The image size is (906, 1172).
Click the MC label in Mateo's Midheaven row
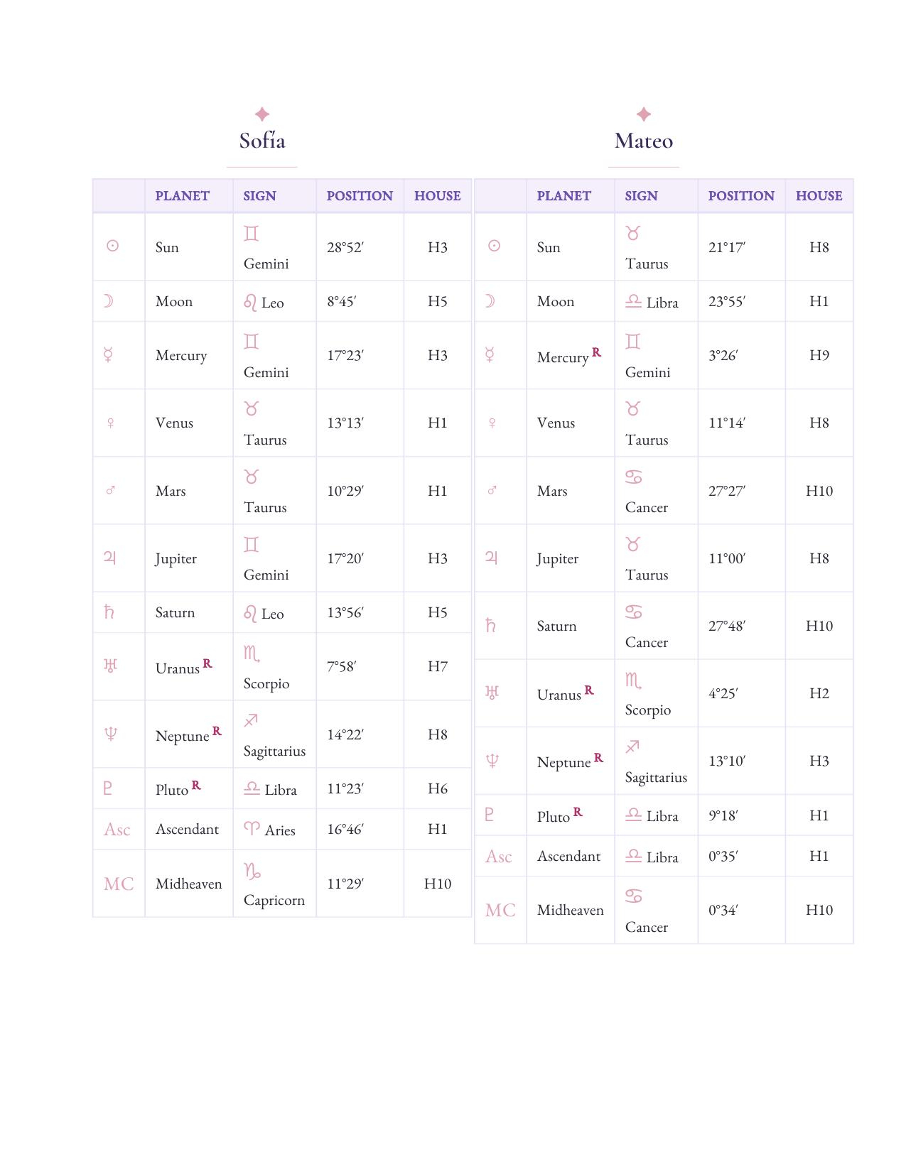coord(500,910)
